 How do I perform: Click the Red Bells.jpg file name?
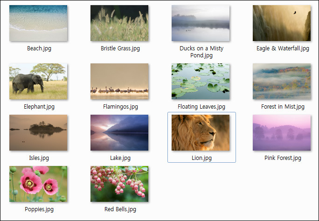(x=120, y=209)
